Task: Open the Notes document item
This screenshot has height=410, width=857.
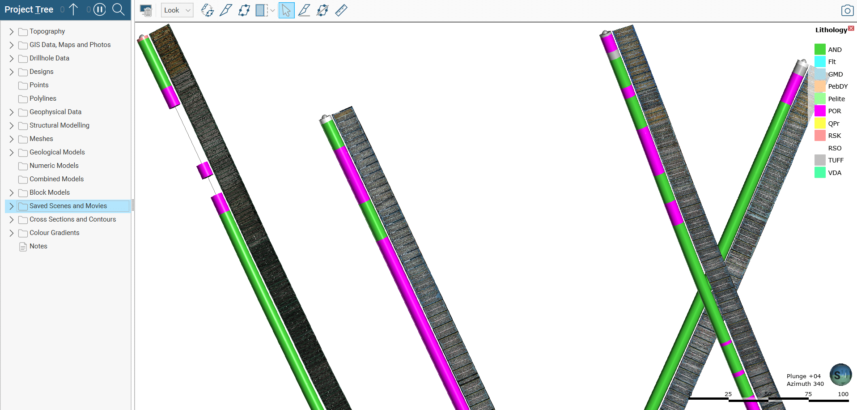Action: point(38,246)
